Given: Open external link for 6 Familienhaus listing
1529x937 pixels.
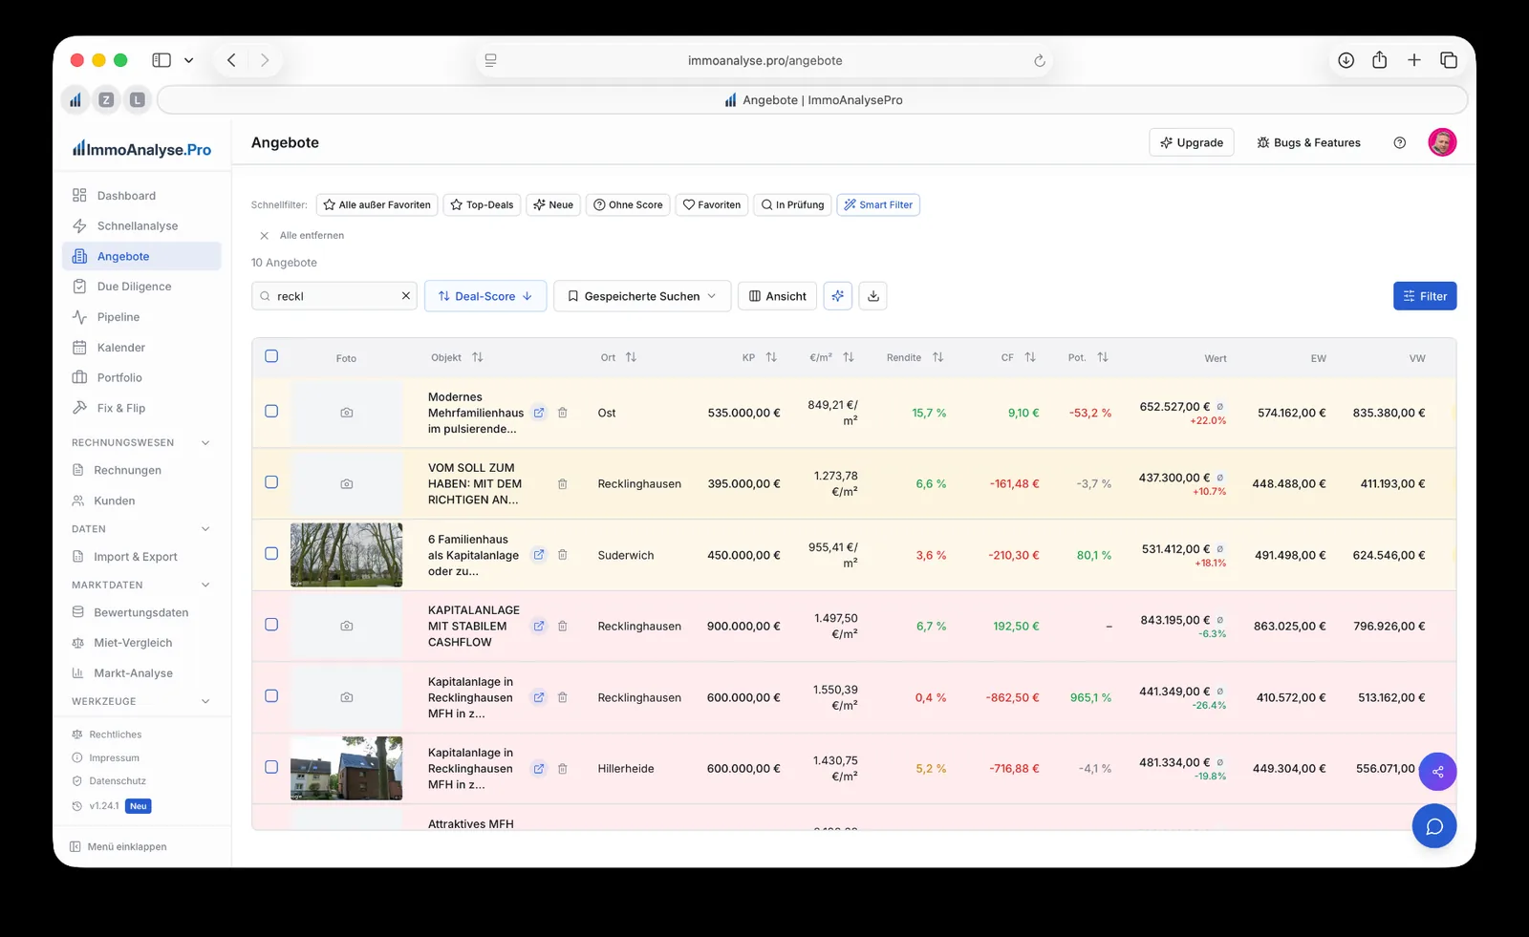Looking at the screenshot, I should point(539,555).
